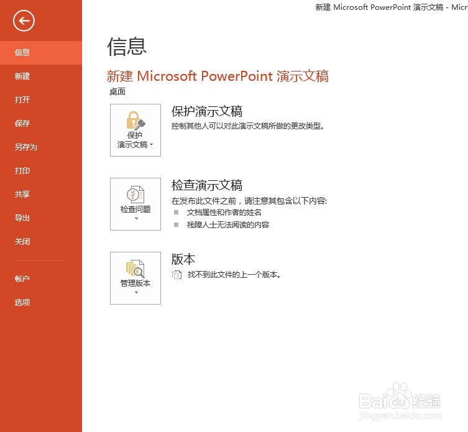This screenshot has width=468, height=432.
Task: Click the 检查演示文稿 heading
Action: 207,185
